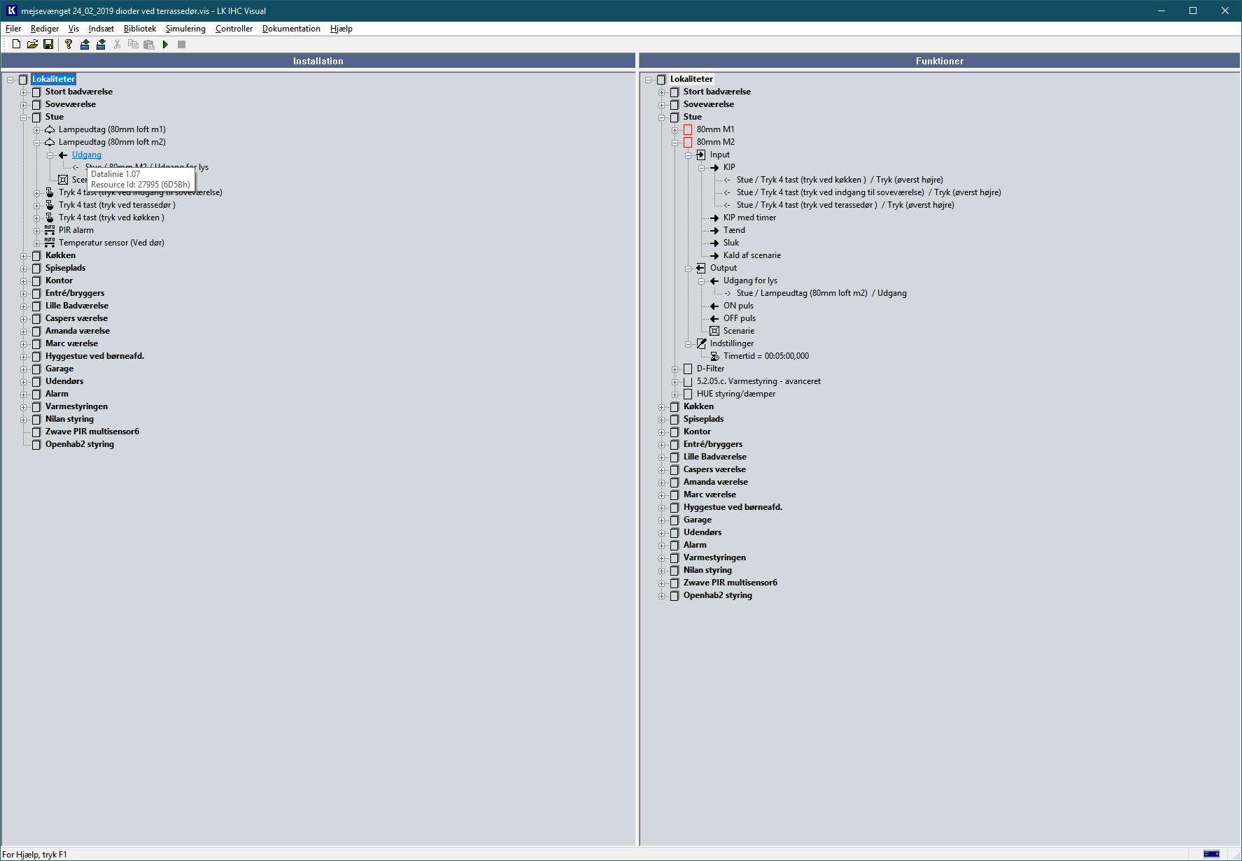The image size is (1242, 861).
Task: Collapse the Stue node in Funktioner panel
Action: click(662, 118)
